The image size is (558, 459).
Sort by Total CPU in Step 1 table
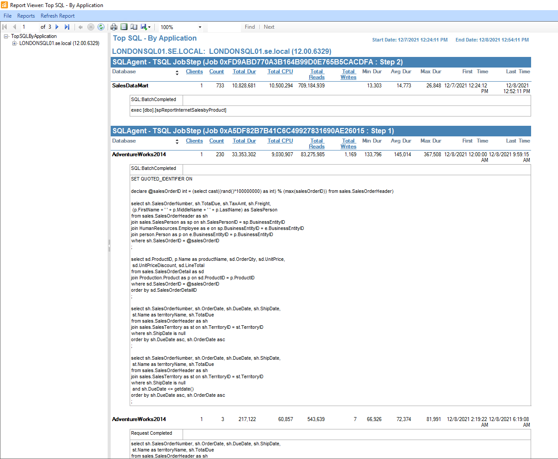coord(280,141)
